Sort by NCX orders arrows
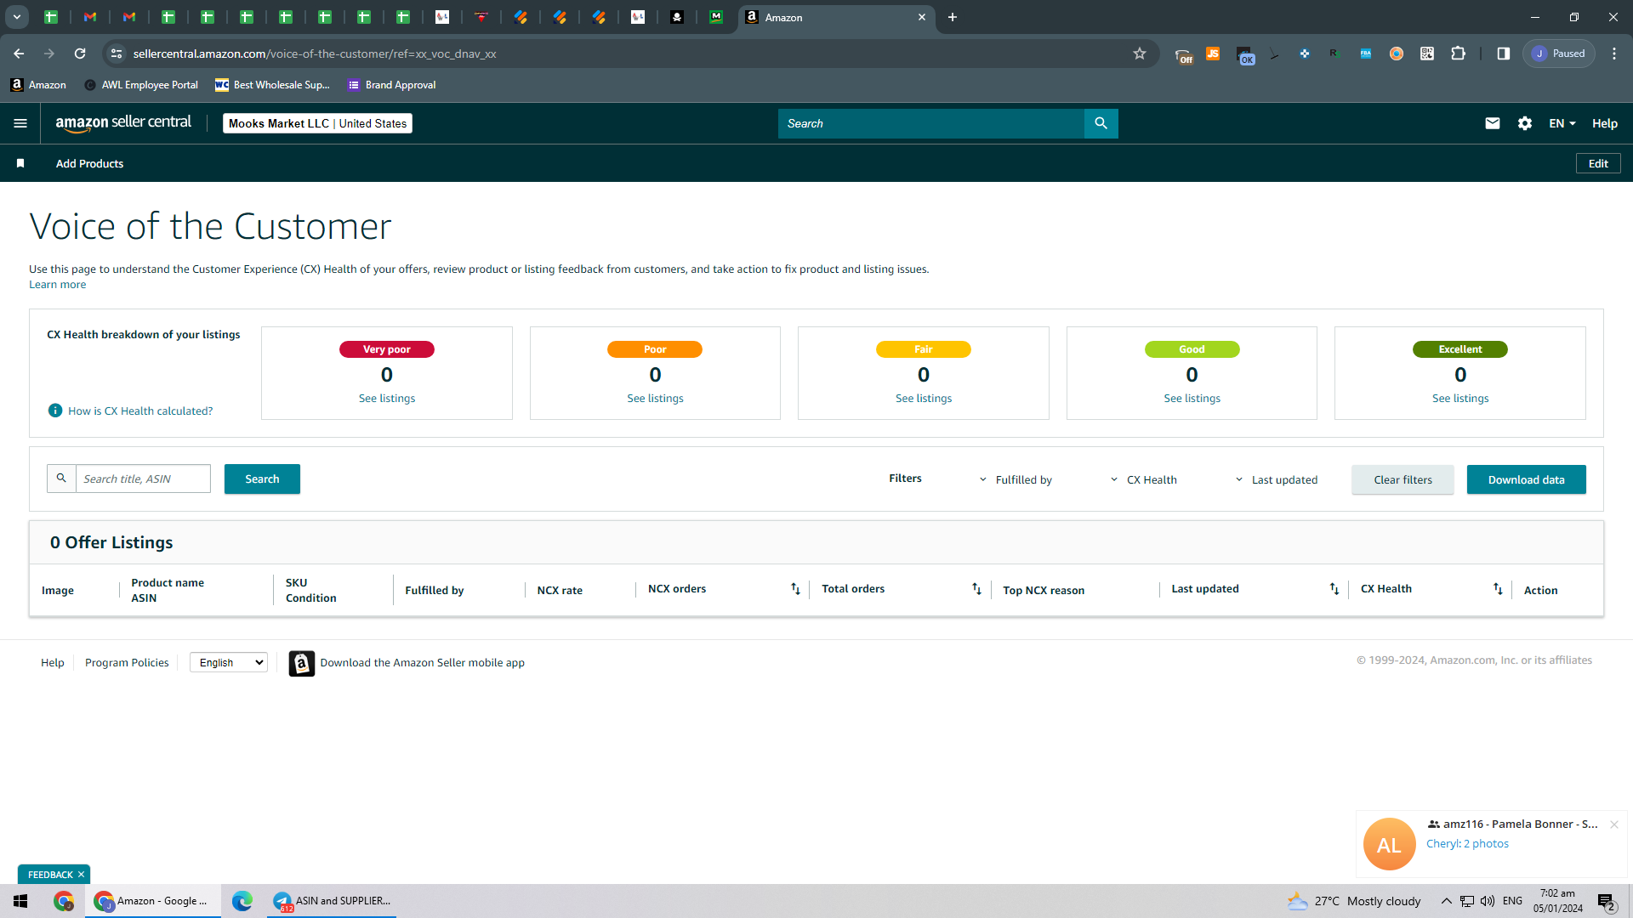Image resolution: width=1633 pixels, height=918 pixels. [x=795, y=589]
